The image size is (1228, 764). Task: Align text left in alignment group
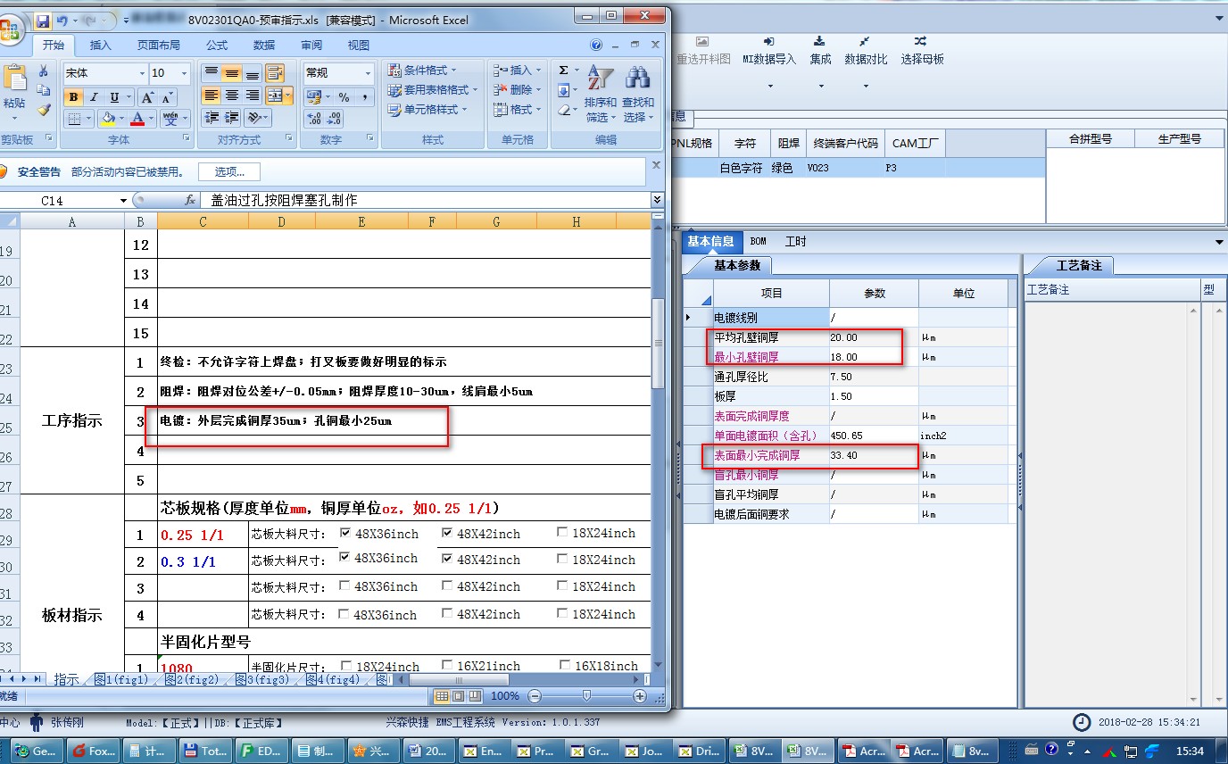point(211,95)
